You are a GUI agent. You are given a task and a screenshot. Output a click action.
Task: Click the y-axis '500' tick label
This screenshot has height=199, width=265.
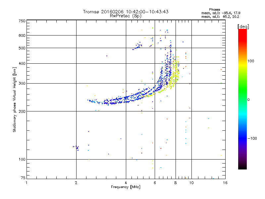[22, 48]
